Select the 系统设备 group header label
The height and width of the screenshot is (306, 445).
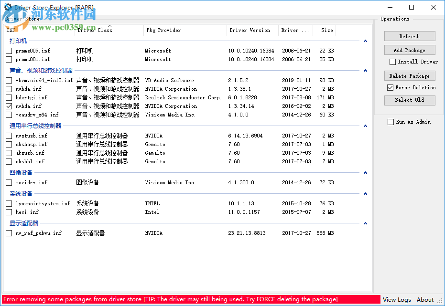[21, 194]
